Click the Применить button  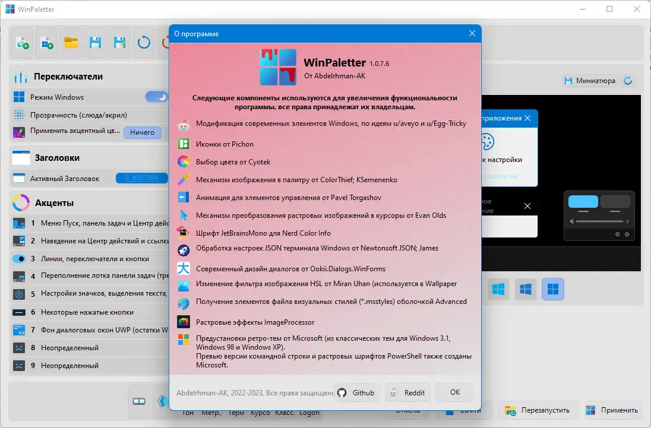(x=612, y=410)
